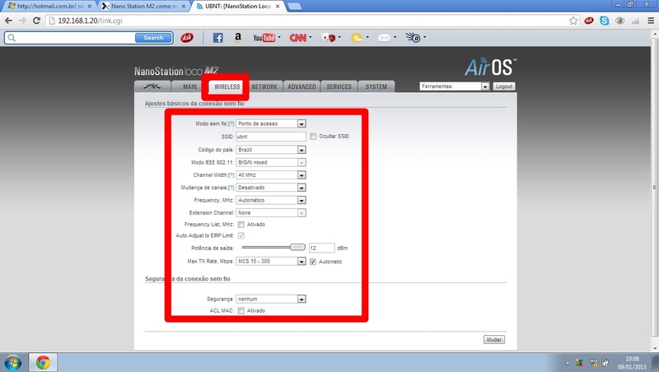Viewport: 659px width, 372px height.
Task: Enable the Frequency List Ativado checkbox
Action: (x=241, y=225)
